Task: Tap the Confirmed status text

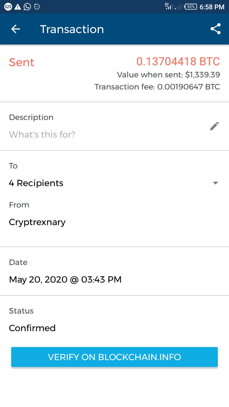Action: point(32,328)
